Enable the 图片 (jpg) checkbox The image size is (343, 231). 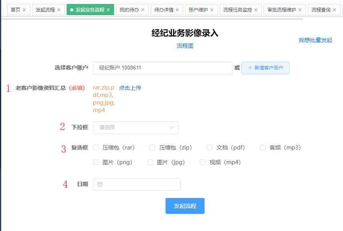150,162
